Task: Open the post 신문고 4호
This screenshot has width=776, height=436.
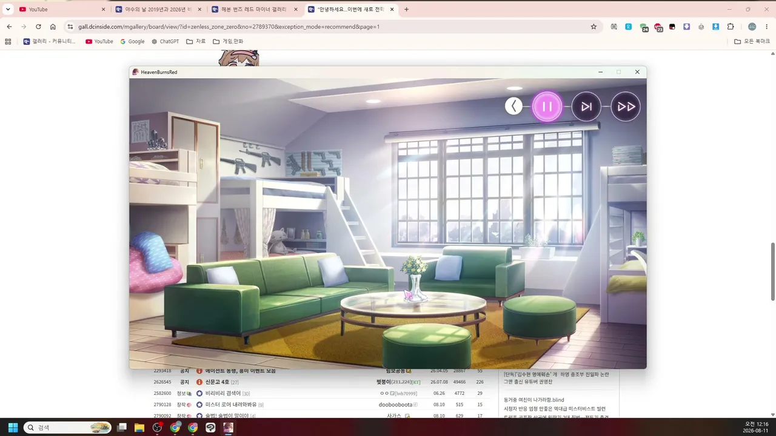Action: click(217, 382)
